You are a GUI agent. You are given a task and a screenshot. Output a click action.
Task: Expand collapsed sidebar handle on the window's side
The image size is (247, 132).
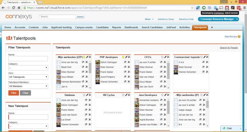pos(1,35)
